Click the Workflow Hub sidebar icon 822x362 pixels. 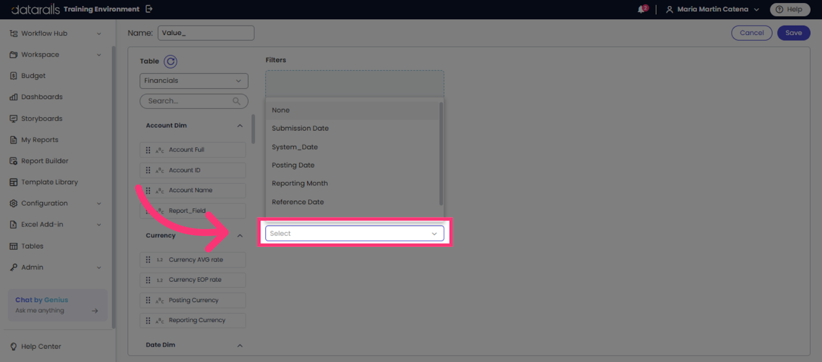13,33
